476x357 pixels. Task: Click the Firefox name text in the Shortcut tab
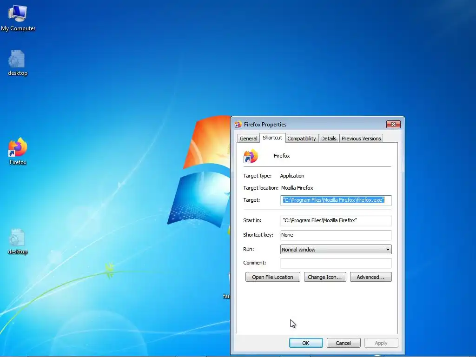pos(282,156)
